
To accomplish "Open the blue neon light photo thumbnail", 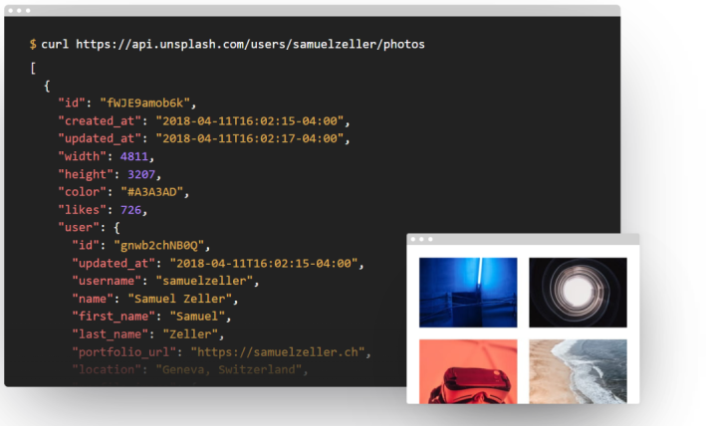I will [x=468, y=293].
